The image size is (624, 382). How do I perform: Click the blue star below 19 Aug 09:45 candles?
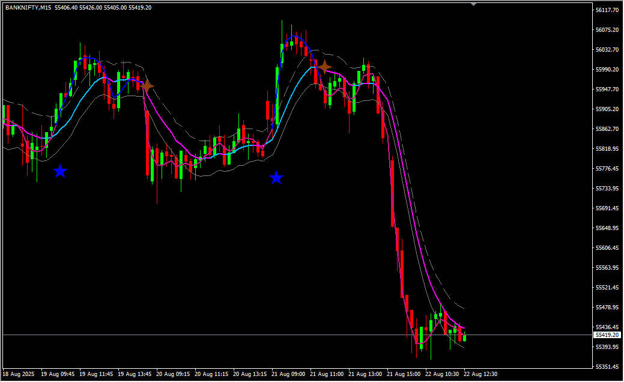click(60, 171)
